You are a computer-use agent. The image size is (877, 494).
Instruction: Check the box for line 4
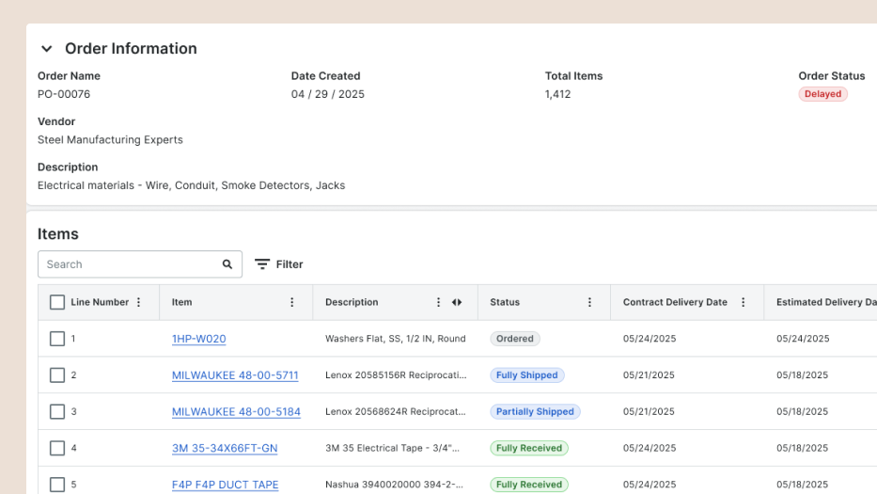tap(57, 448)
